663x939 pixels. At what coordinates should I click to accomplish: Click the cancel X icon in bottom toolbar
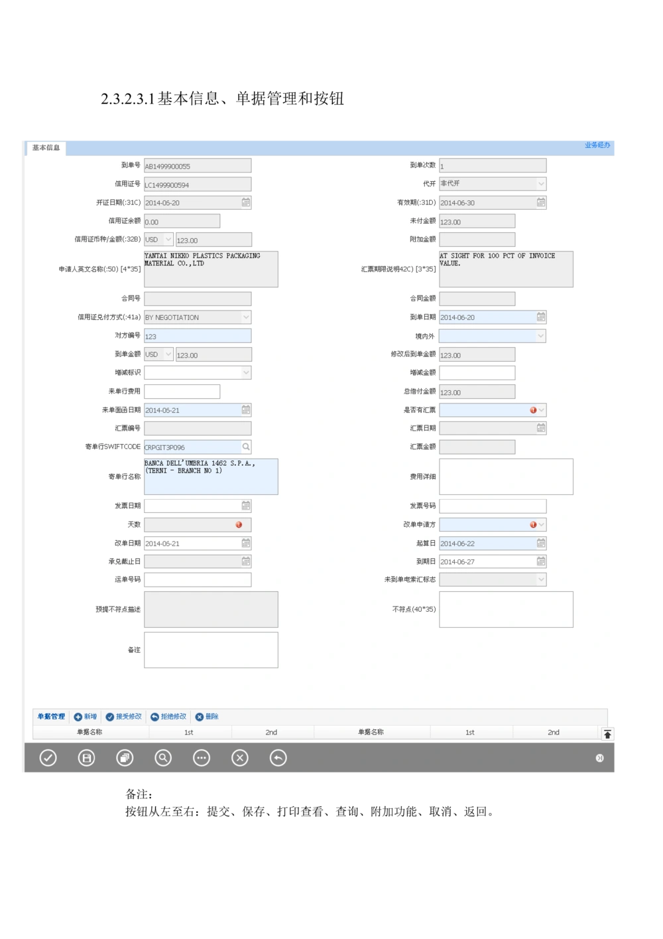[x=240, y=757]
